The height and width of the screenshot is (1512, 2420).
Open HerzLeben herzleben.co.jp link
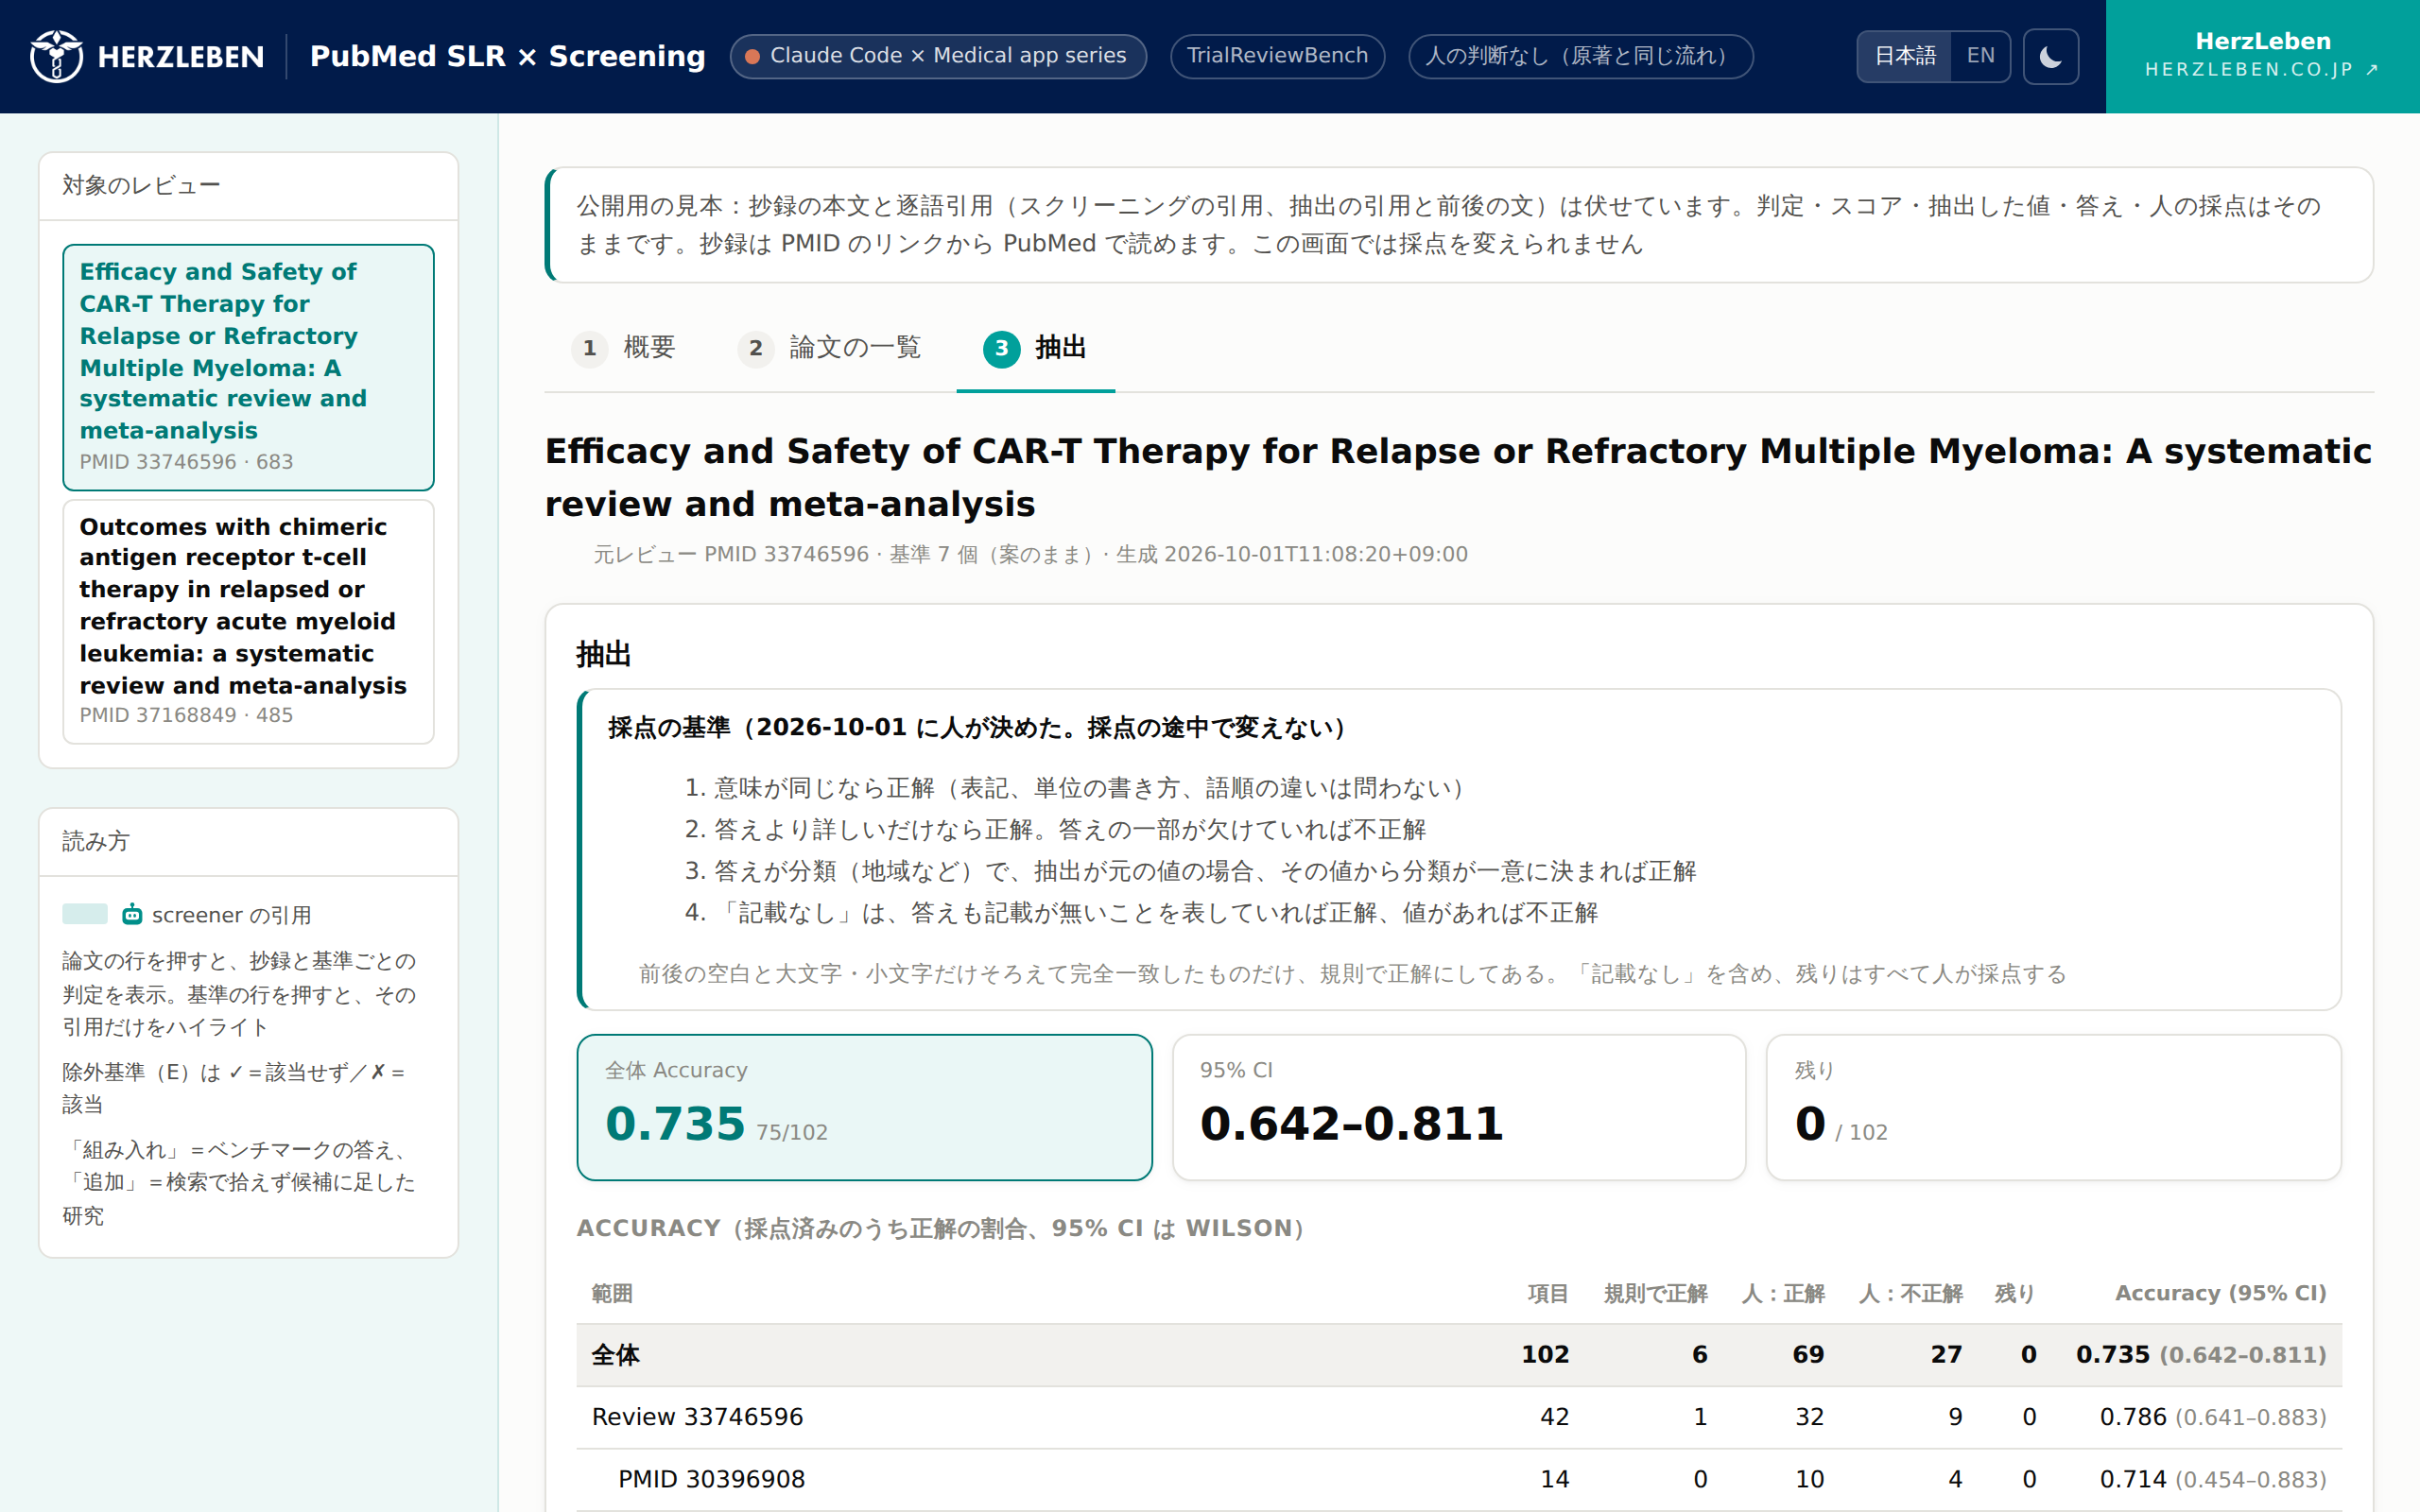pos(2262,56)
